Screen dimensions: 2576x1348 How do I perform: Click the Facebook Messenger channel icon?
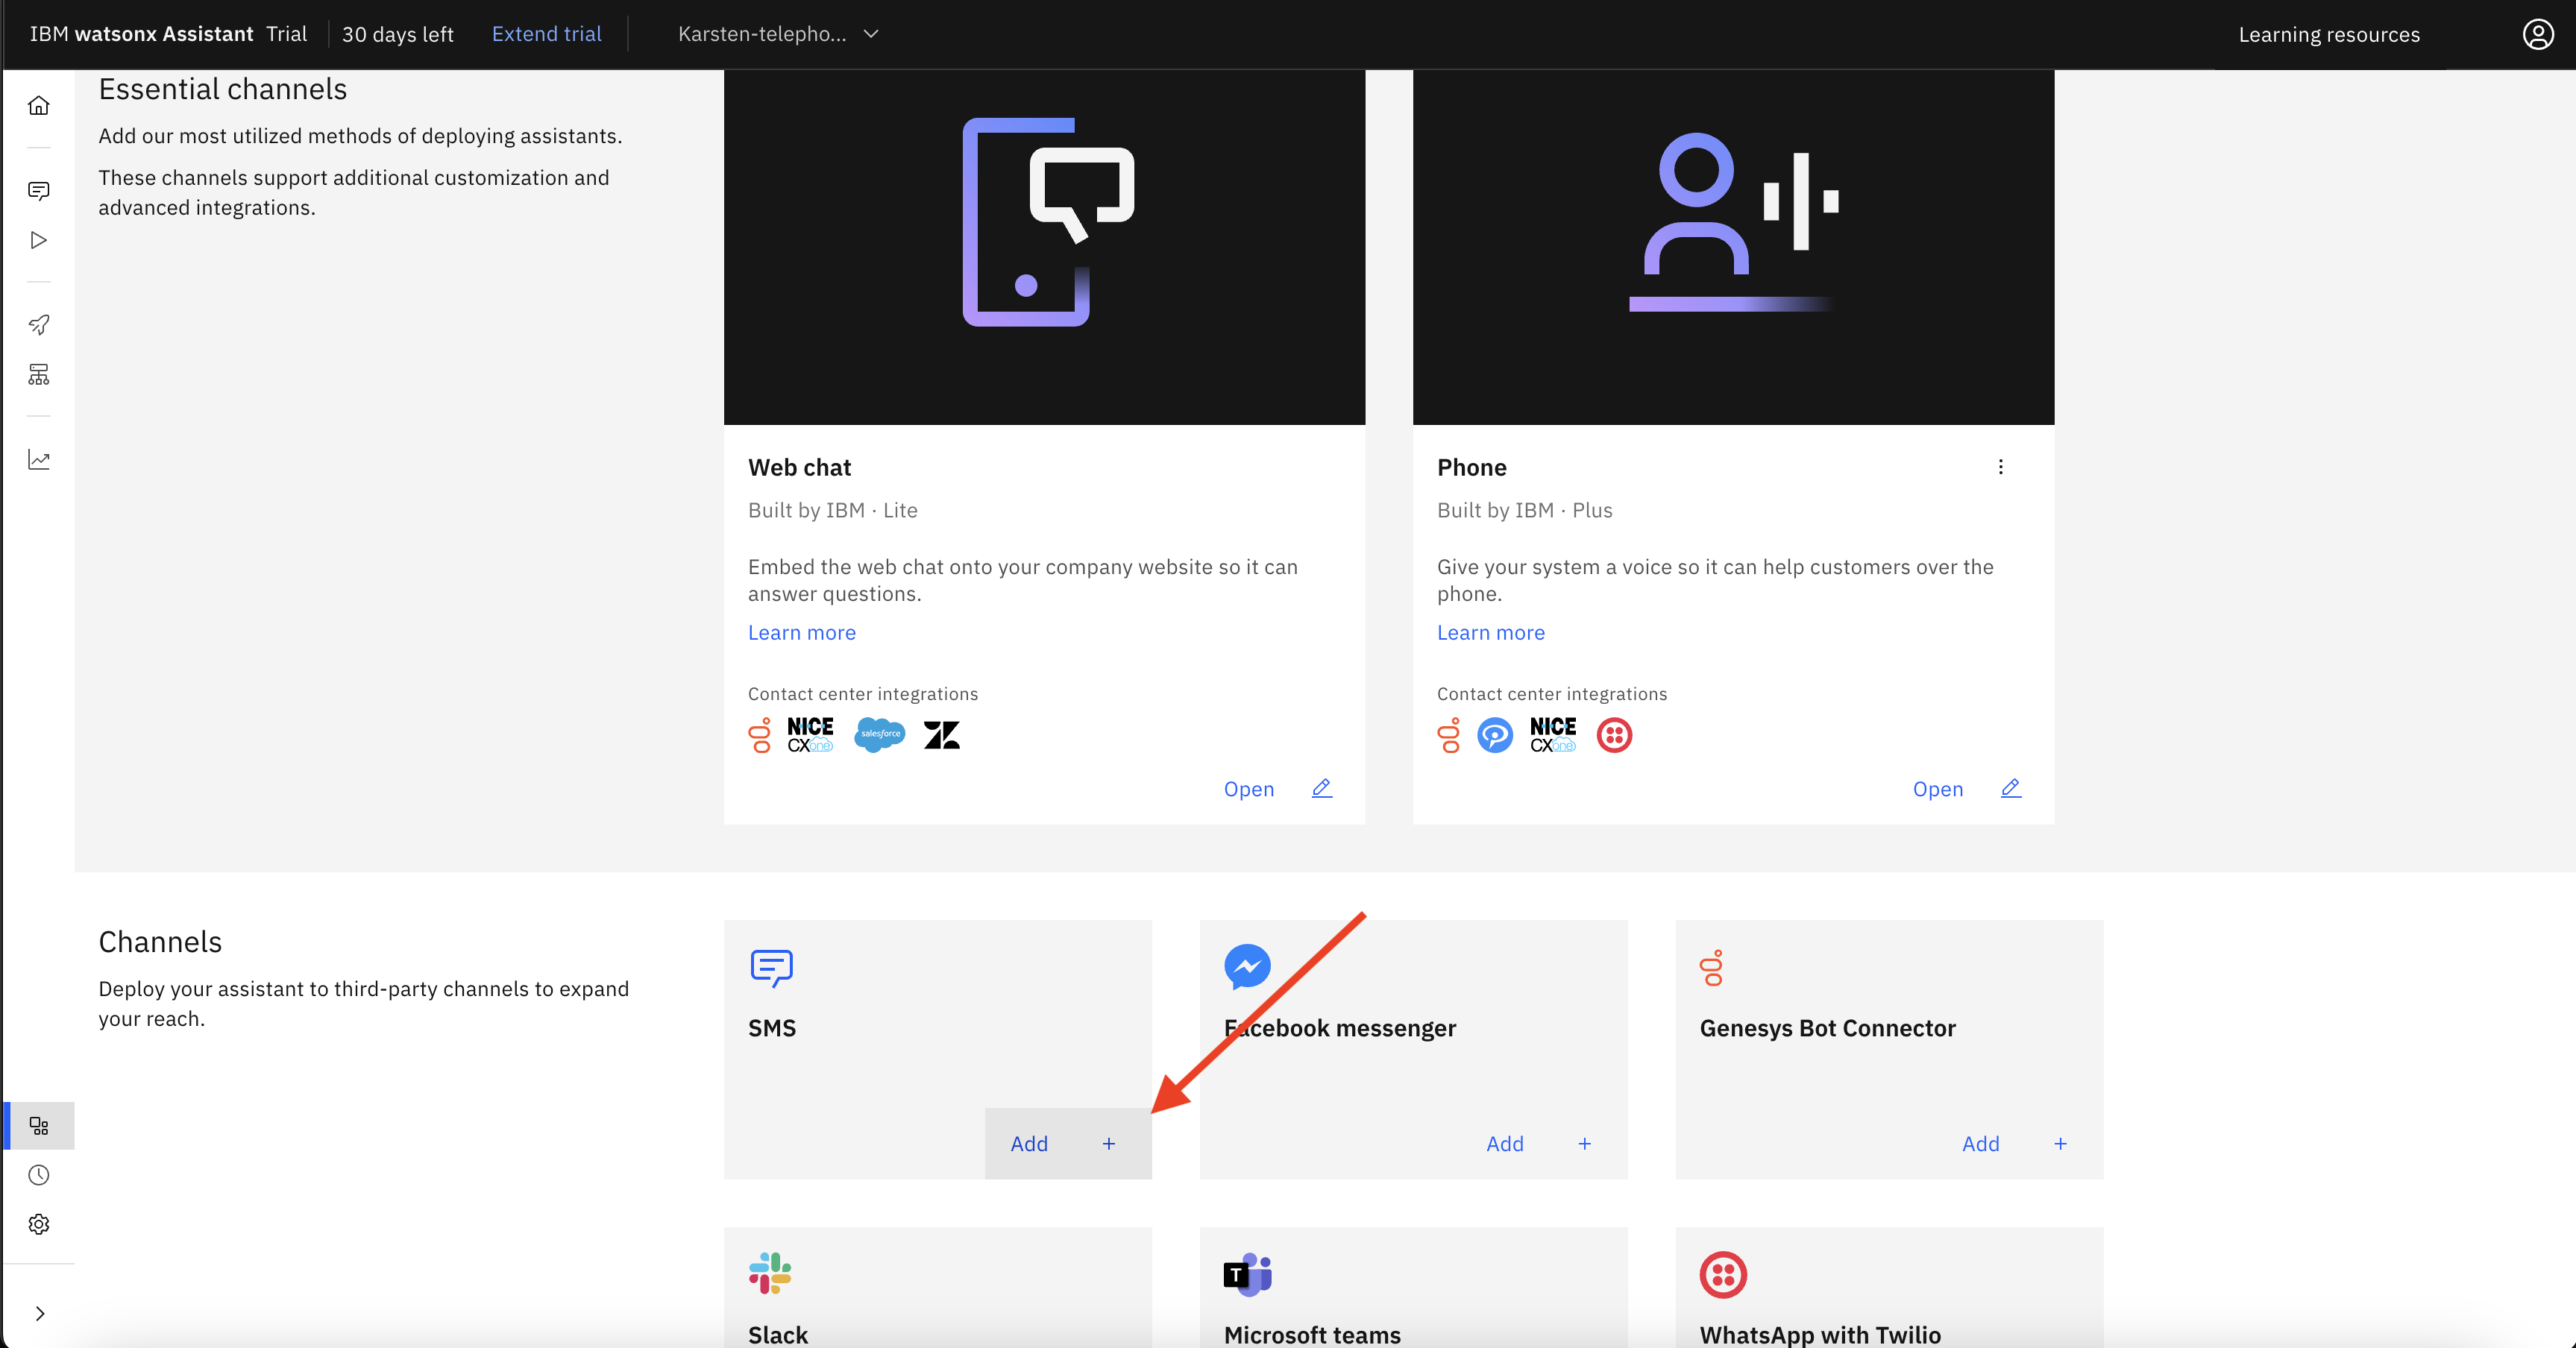click(x=1247, y=966)
